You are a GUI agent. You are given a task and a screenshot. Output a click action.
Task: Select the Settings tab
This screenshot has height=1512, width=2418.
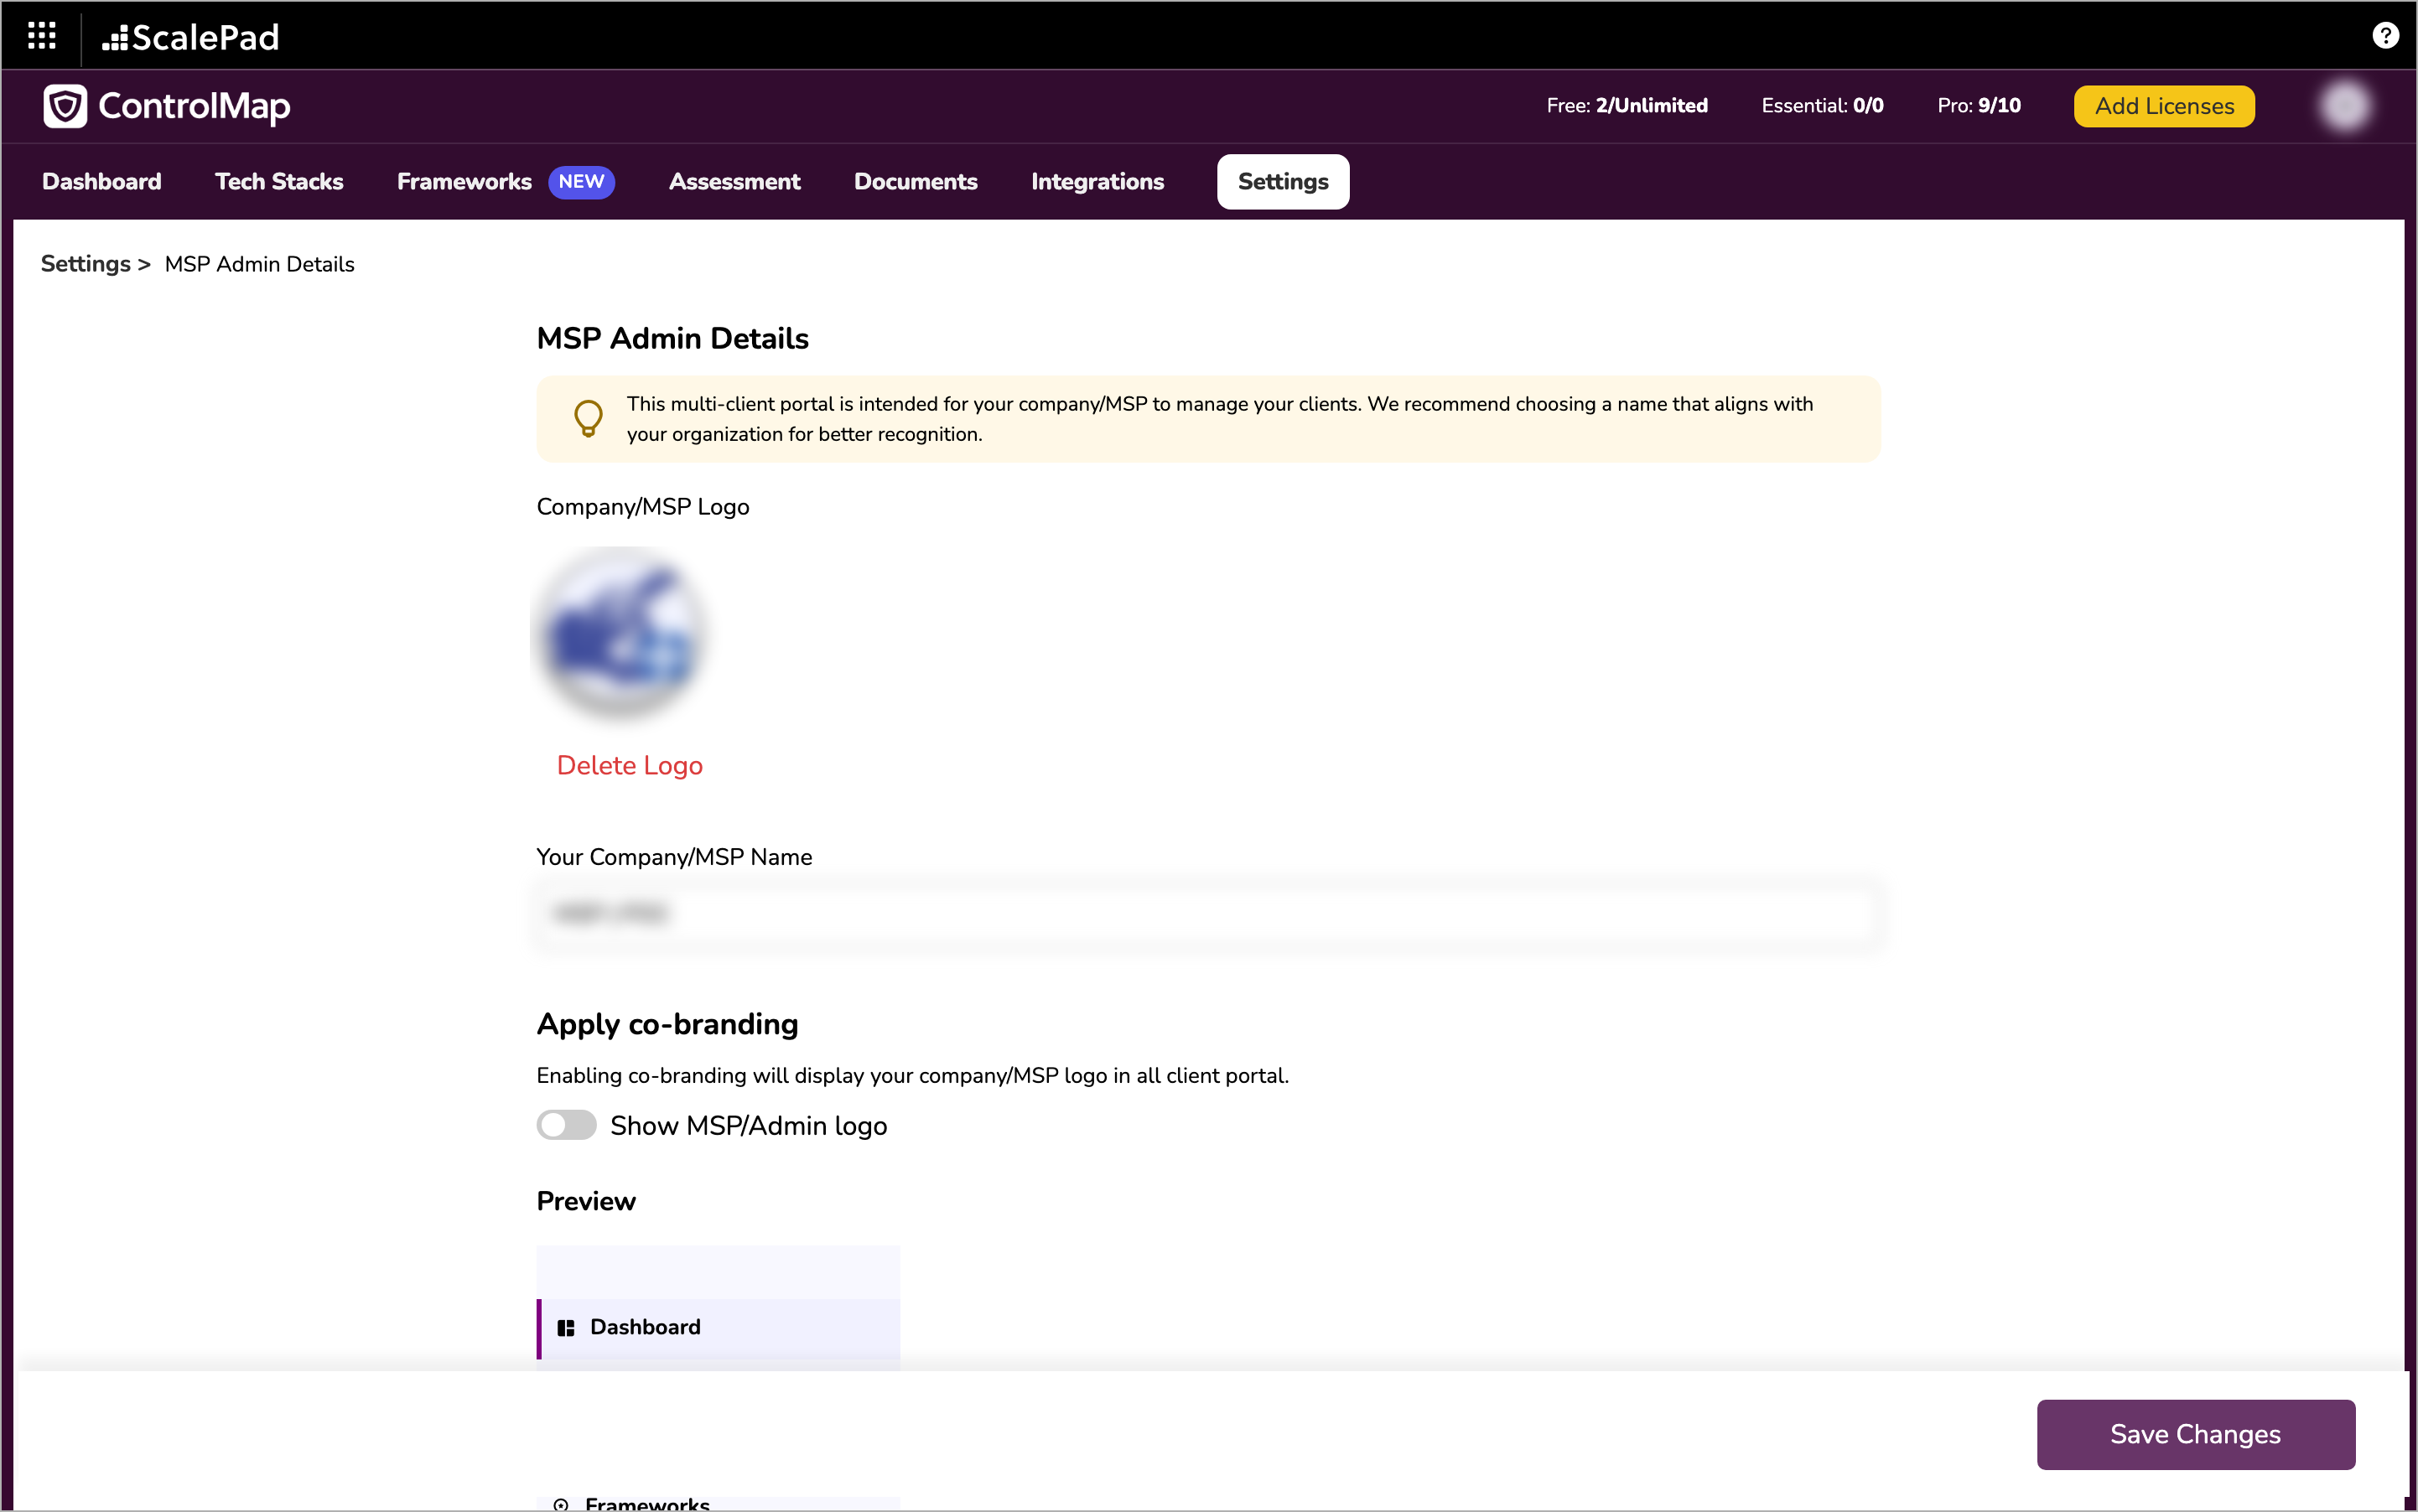(1283, 181)
